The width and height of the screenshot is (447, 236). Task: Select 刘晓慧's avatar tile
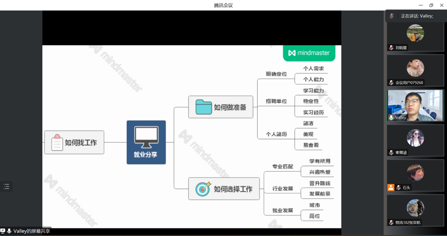pos(415,33)
